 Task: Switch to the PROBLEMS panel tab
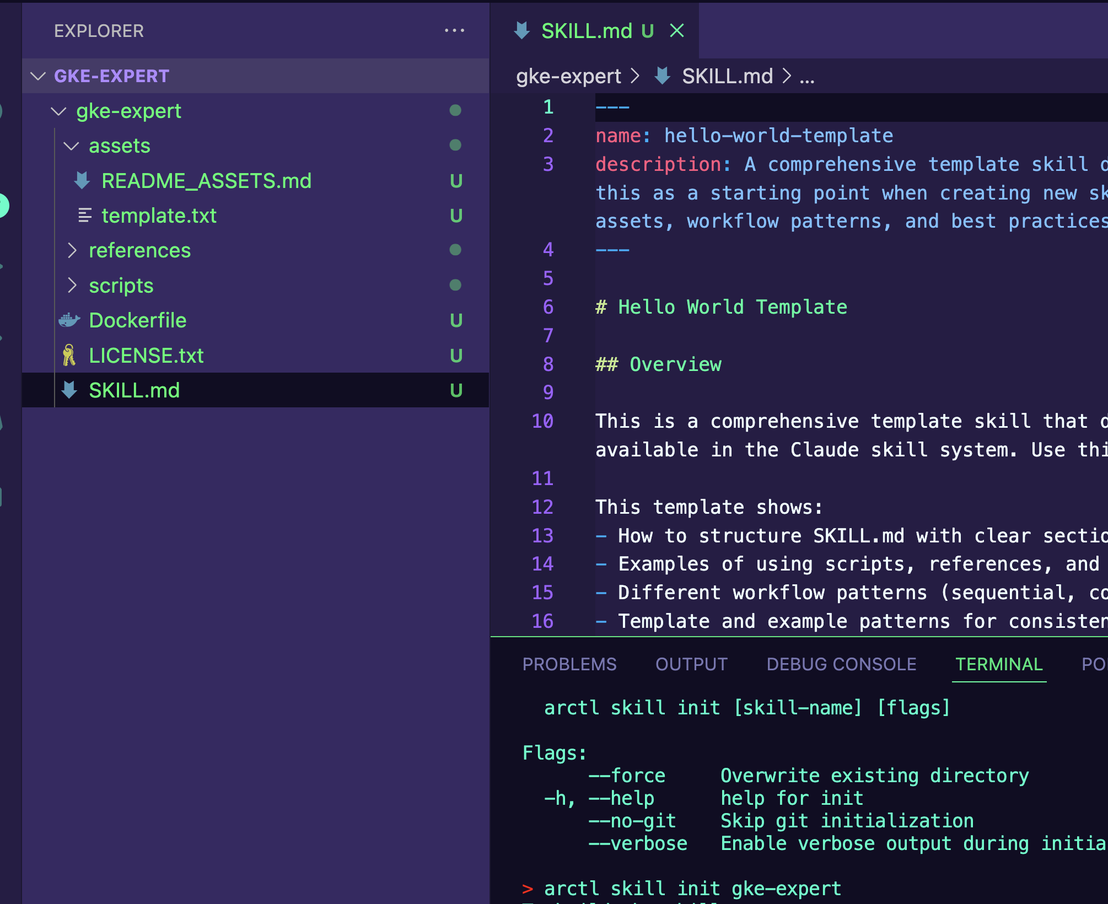[x=569, y=664]
